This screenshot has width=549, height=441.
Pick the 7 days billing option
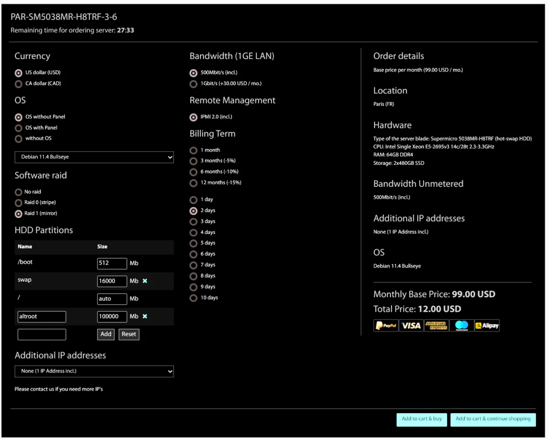pos(194,265)
